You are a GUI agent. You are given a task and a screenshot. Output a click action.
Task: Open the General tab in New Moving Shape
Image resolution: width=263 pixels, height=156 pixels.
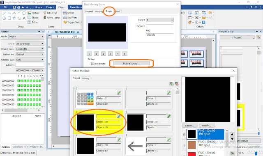tap(89, 11)
